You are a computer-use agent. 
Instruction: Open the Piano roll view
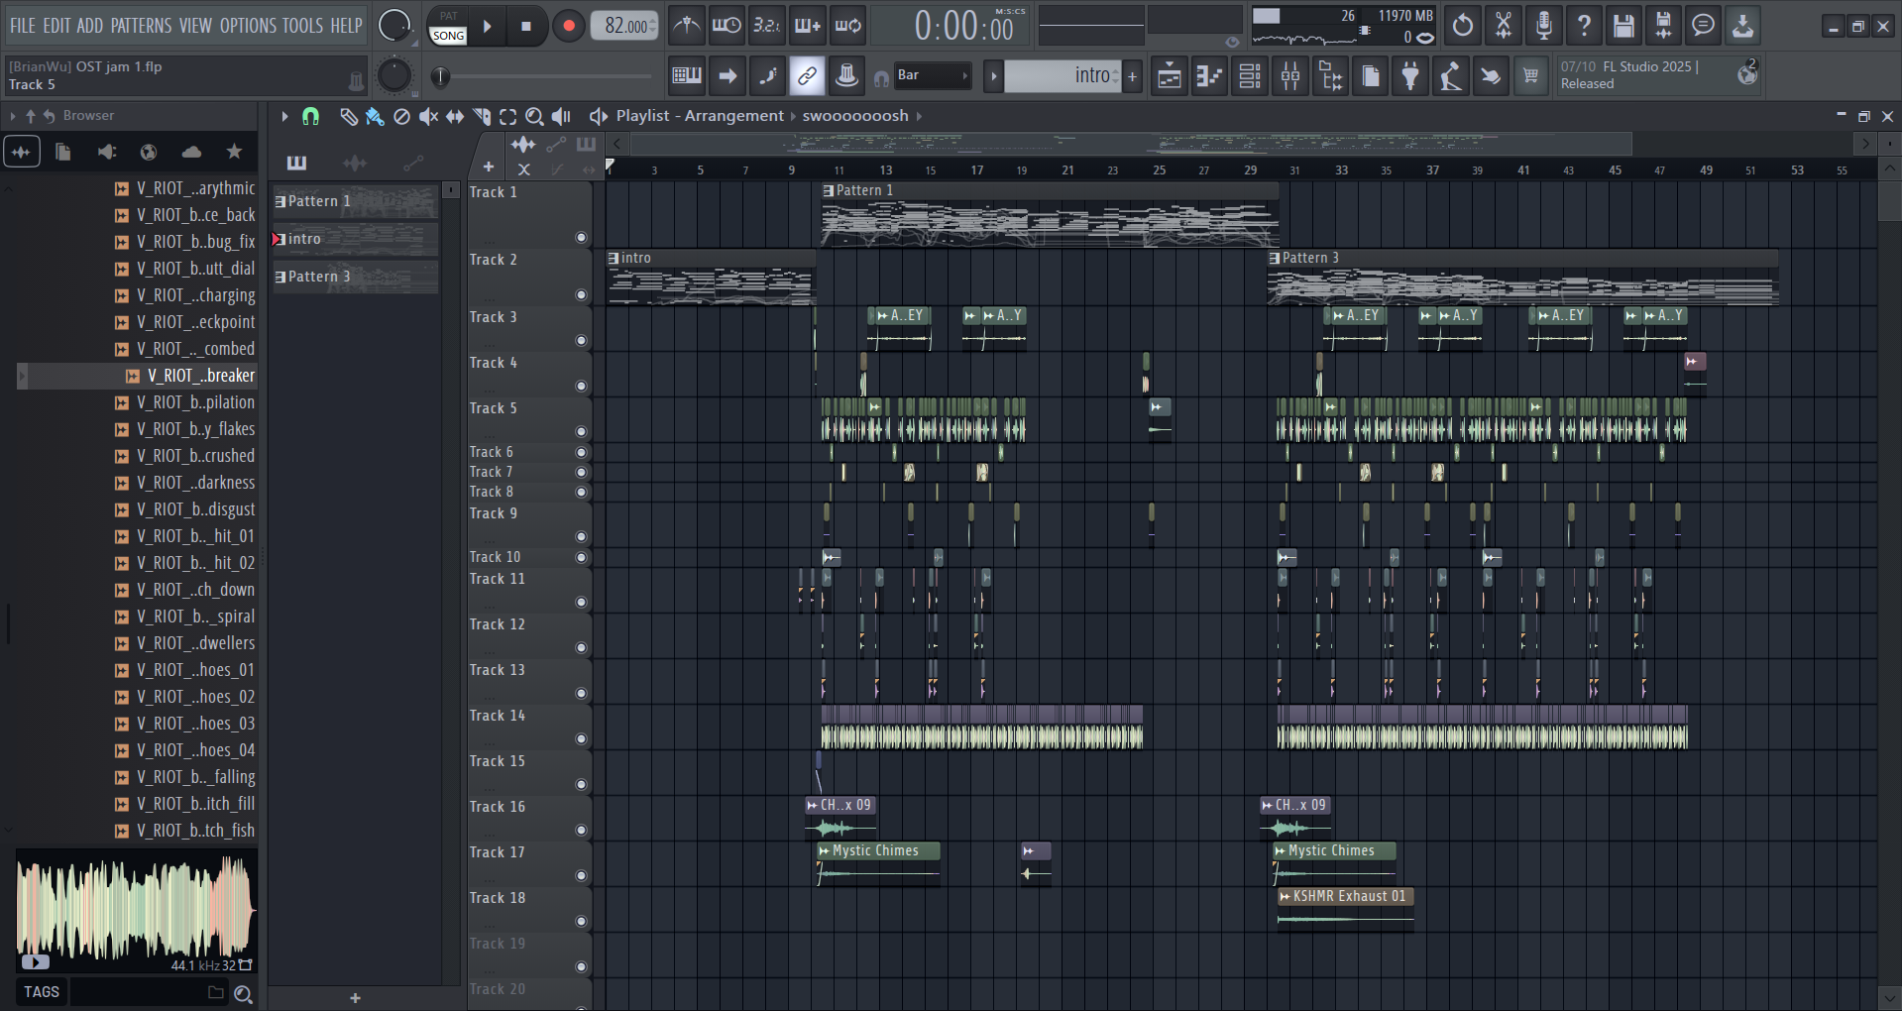coord(1209,76)
